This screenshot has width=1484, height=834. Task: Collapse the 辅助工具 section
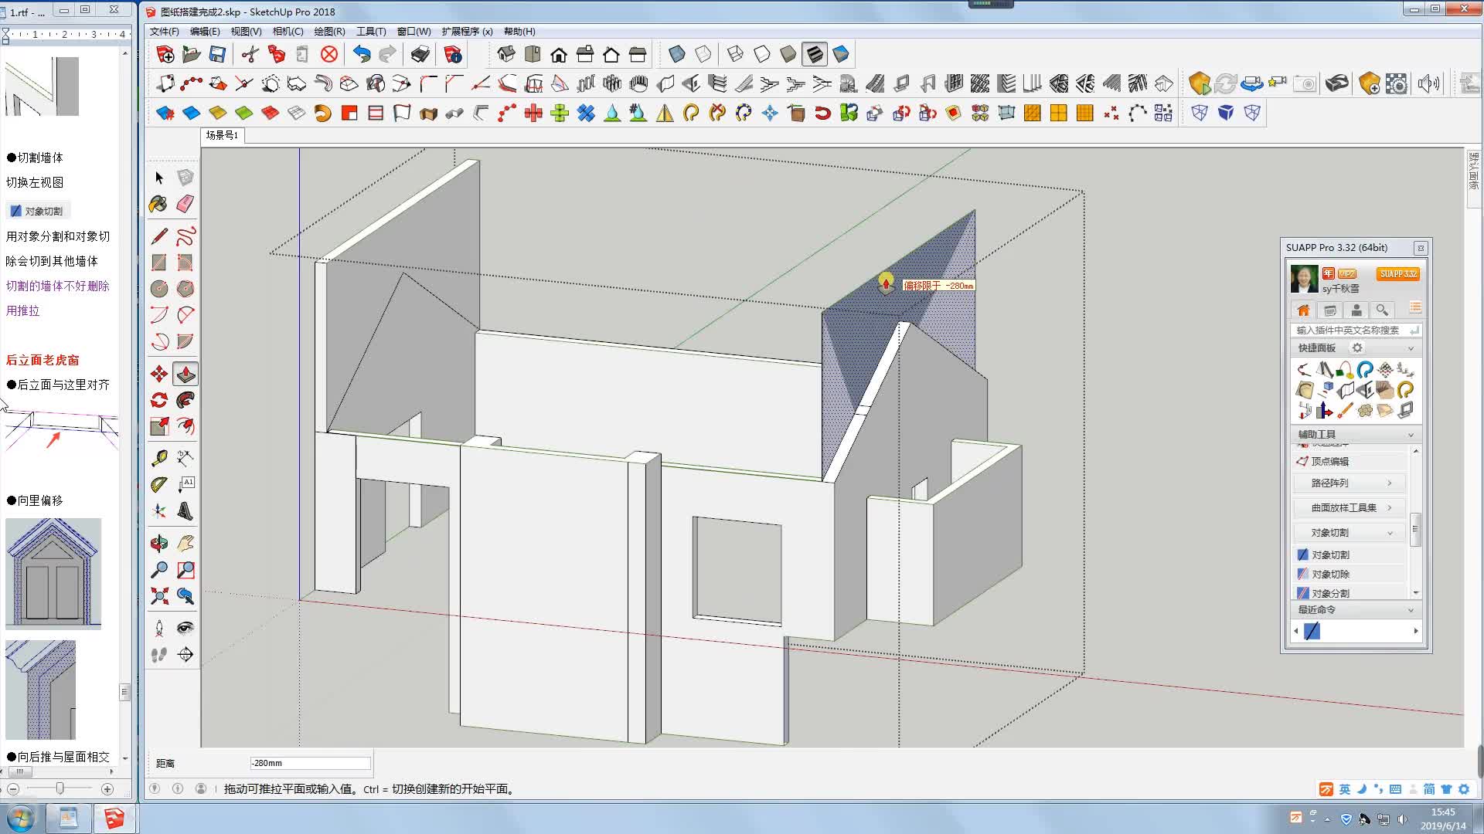pyautogui.click(x=1411, y=435)
